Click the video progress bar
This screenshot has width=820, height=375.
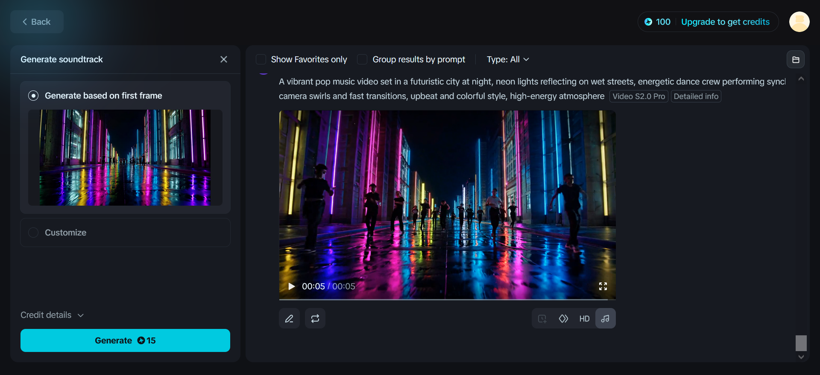447,299
